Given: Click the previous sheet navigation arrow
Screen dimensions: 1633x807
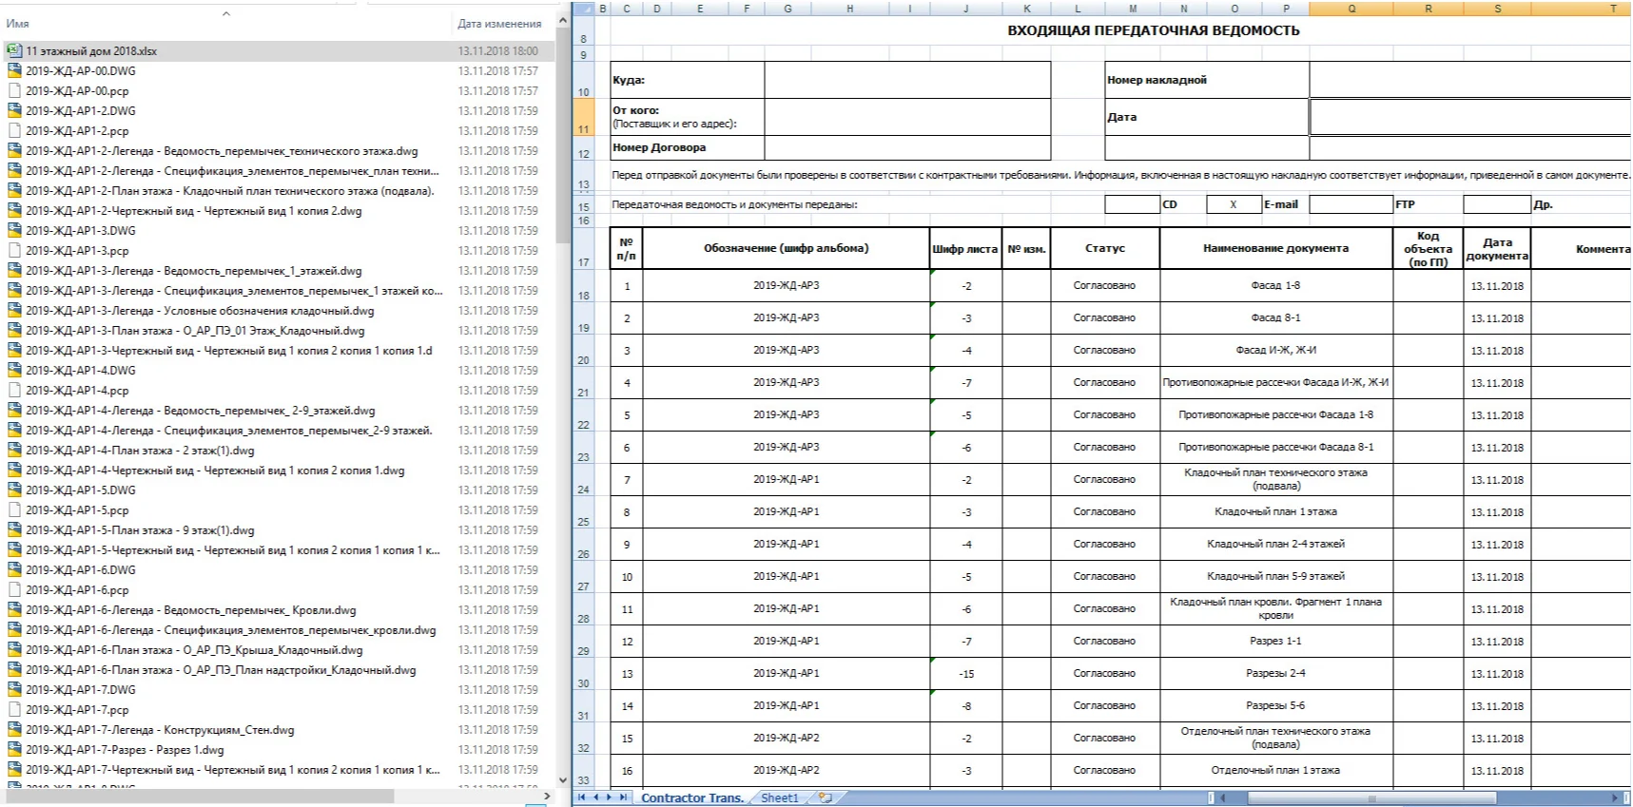Looking at the screenshot, I should 596,797.
